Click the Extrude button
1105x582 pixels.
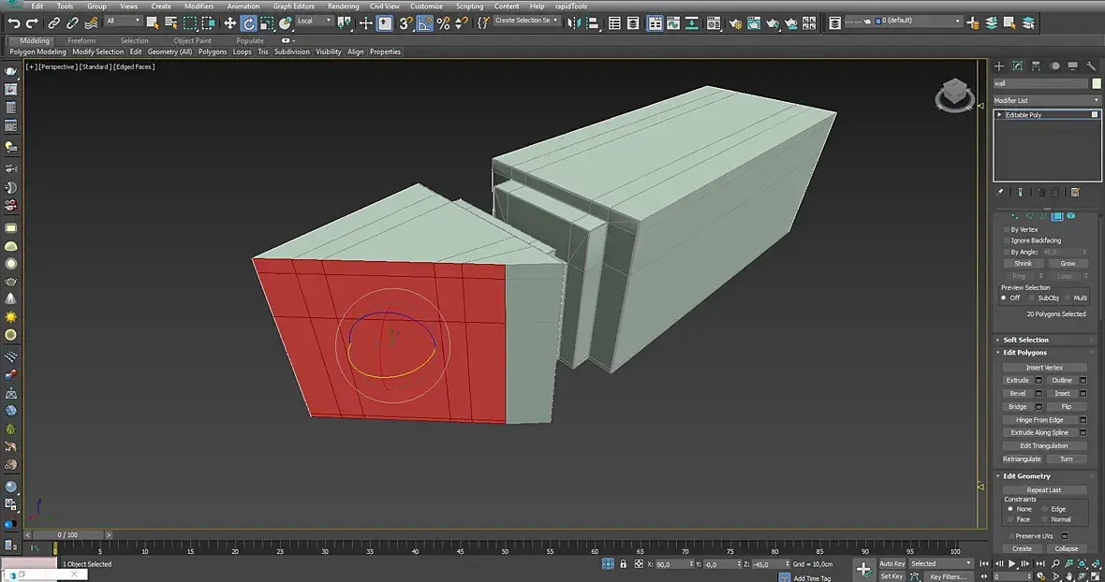click(1017, 381)
